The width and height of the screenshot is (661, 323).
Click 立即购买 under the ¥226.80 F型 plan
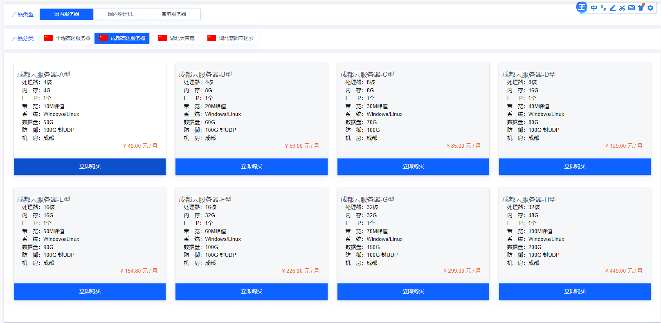coord(251,292)
